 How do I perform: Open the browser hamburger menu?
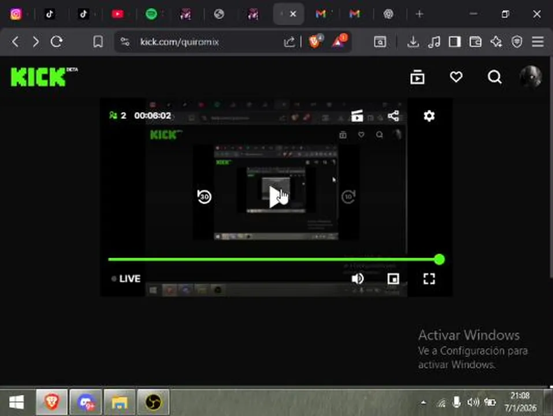coord(537,42)
